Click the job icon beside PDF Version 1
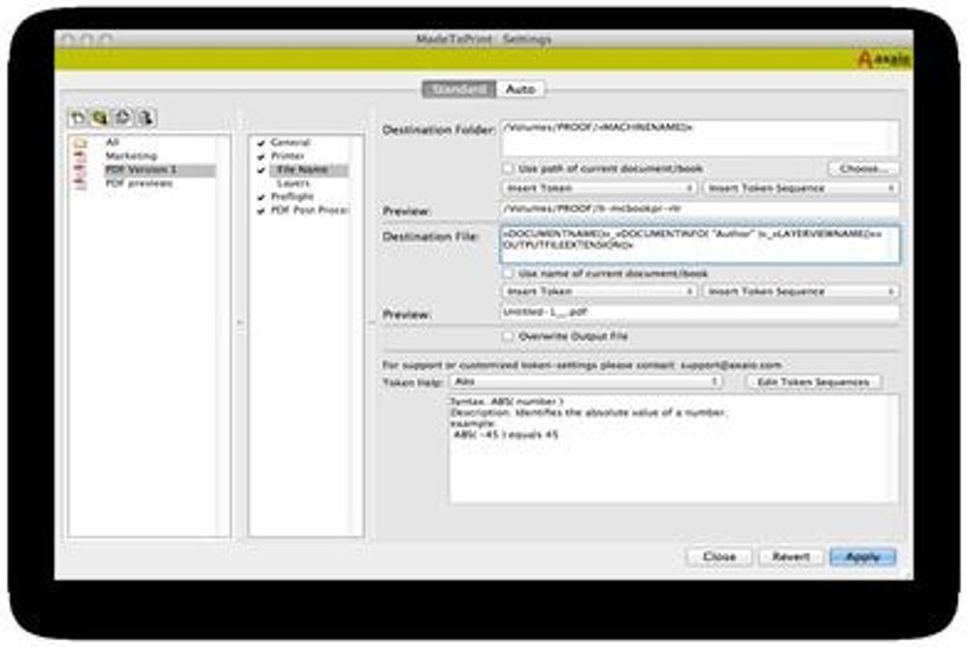Screen dimensions: 967x647 [80, 170]
